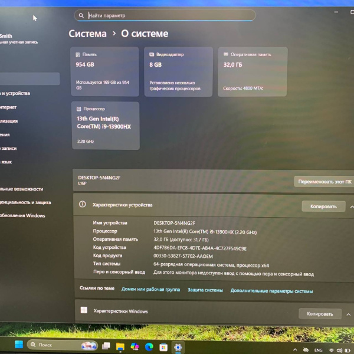Select '32,0 ГБ (доступно: 31,7 ГБ)' value
Screen dimensions: 354x354
pos(181,240)
